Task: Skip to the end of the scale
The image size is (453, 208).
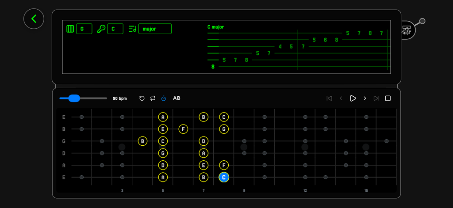Action: tap(376, 98)
